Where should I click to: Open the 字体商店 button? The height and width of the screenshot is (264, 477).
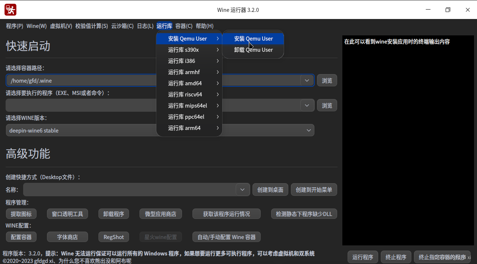[68, 237]
